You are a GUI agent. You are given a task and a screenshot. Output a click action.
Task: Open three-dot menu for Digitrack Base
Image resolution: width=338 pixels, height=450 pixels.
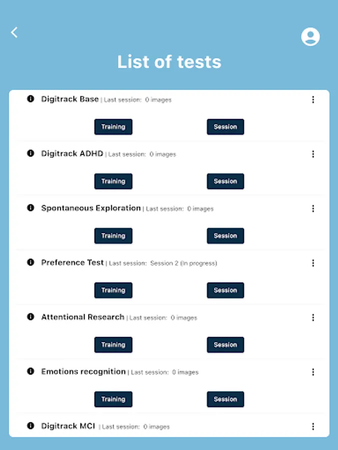click(313, 99)
